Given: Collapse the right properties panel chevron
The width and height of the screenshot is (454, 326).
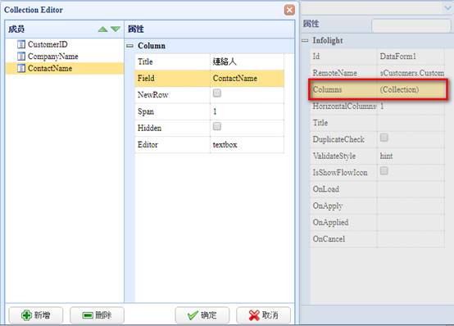Looking at the screenshot, I should tap(447, 8).
